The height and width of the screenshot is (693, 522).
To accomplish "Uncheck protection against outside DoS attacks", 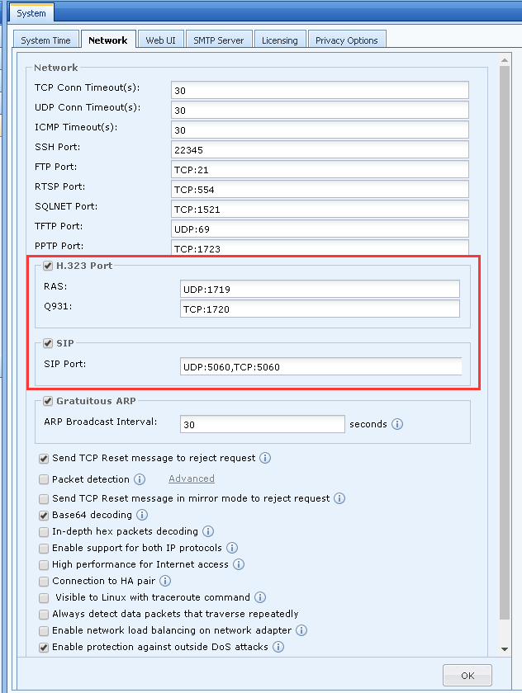I will (43, 648).
